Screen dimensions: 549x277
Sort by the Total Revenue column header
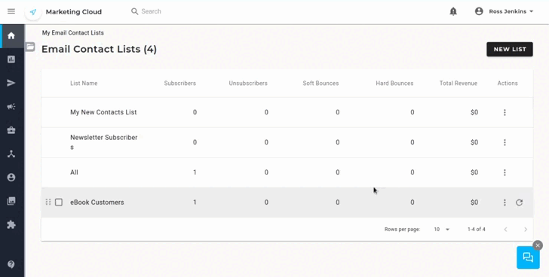[459, 84]
